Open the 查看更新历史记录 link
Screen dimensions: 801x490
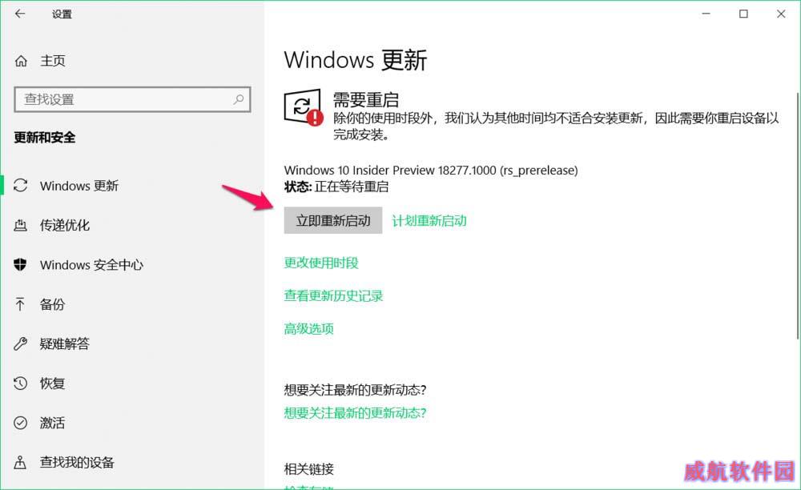point(333,295)
